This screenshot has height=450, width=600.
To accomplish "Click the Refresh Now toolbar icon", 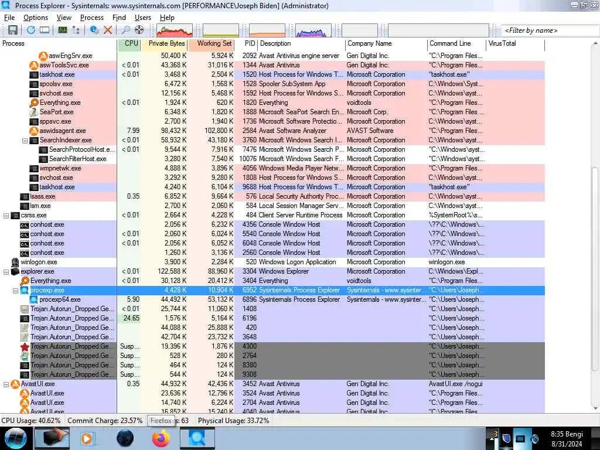I will coord(30,30).
